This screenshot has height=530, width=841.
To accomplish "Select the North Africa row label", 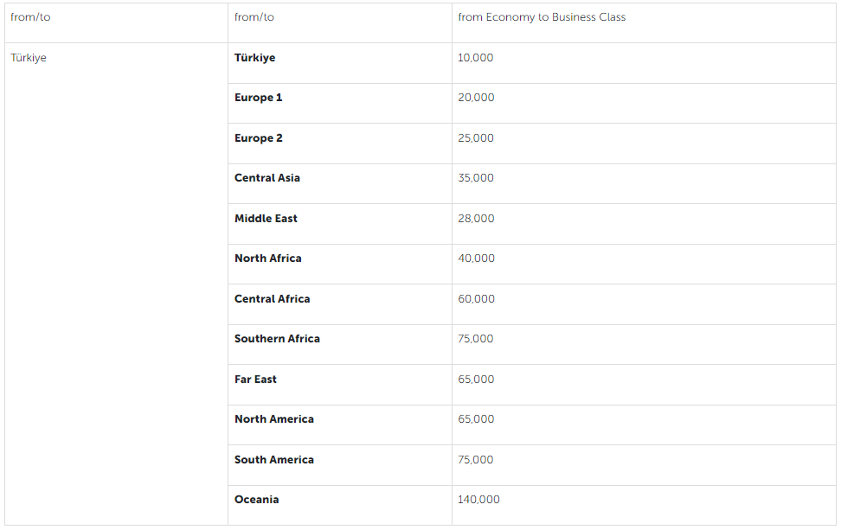I will 268,259.
